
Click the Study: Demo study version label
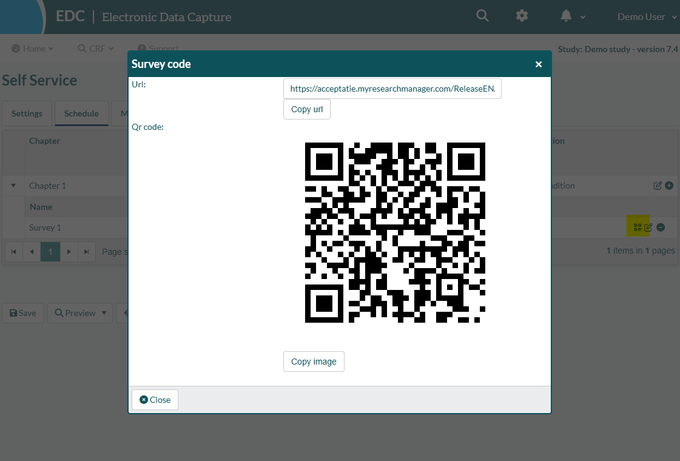tap(618, 50)
